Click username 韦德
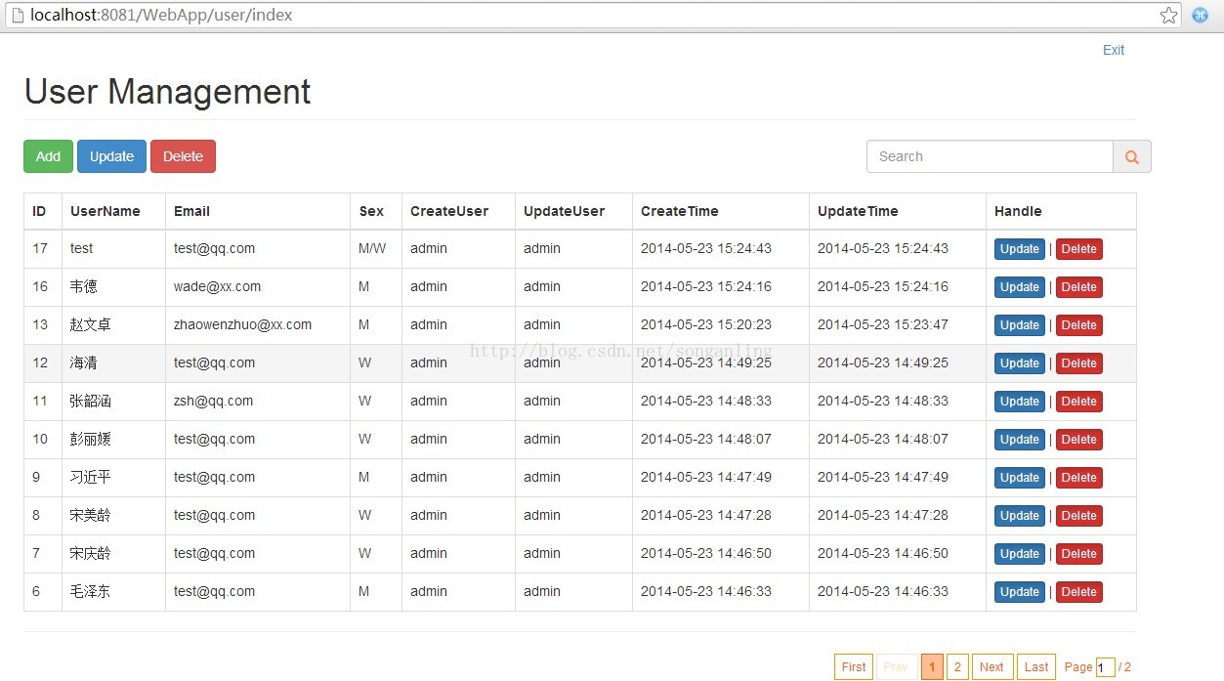This screenshot has width=1224, height=681. [x=84, y=286]
